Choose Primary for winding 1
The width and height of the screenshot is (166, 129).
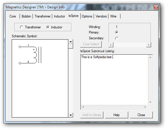(x=117, y=32)
